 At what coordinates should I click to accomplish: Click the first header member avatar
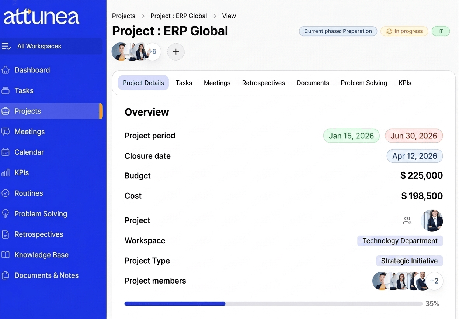(120, 52)
